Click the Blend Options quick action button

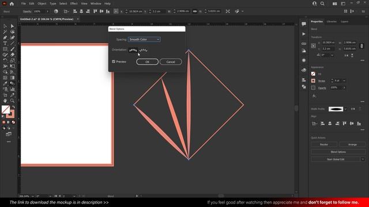338,152
